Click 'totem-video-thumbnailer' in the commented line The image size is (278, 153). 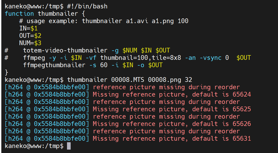(65, 50)
